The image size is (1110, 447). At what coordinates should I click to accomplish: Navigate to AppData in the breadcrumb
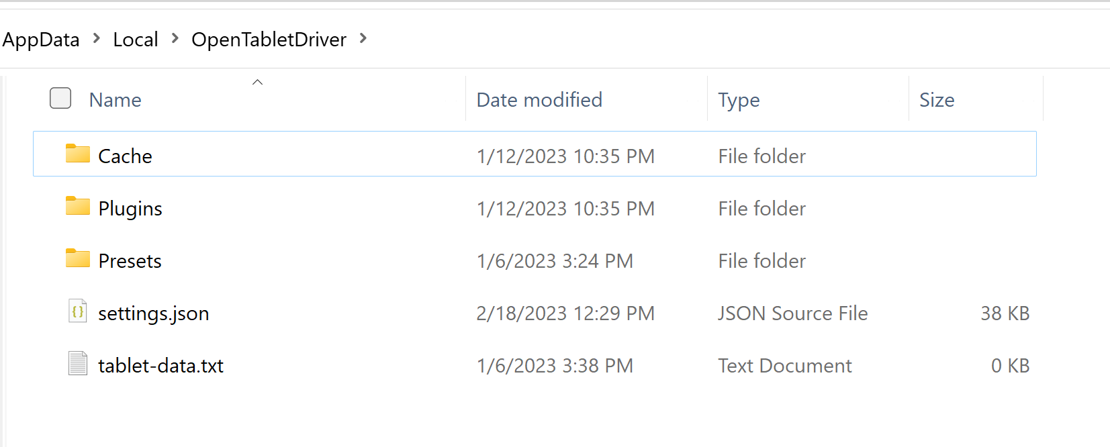41,40
